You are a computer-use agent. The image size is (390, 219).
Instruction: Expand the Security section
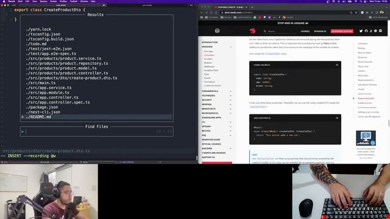point(230,100)
